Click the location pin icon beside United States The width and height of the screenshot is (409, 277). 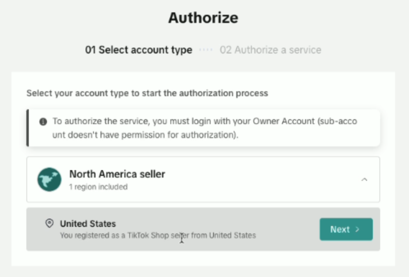tap(49, 224)
